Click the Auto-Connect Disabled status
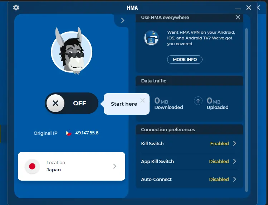This screenshot has width=268, height=205. tap(219, 179)
